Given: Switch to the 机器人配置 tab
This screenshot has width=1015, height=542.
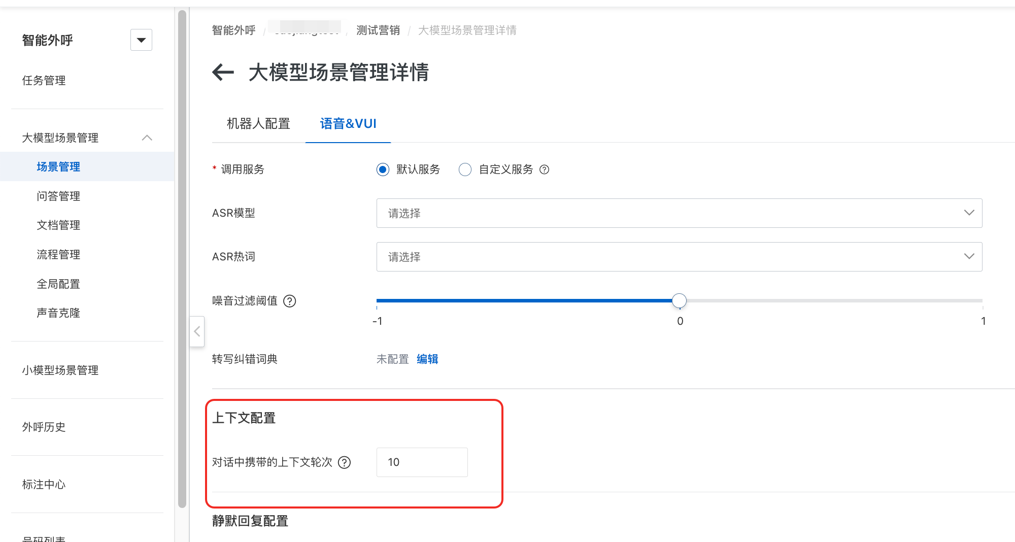Looking at the screenshot, I should pyautogui.click(x=258, y=123).
